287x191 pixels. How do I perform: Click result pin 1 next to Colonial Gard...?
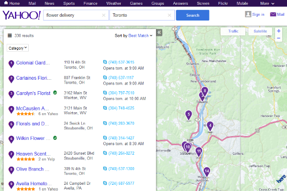(11, 64)
